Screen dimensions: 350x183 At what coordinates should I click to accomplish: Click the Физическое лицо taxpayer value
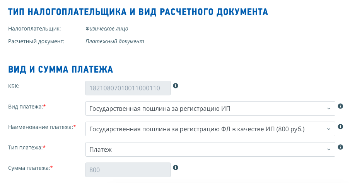pos(107,29)
